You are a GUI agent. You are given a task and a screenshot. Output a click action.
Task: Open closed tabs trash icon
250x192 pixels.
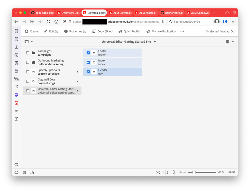click(x=234, y=13)
